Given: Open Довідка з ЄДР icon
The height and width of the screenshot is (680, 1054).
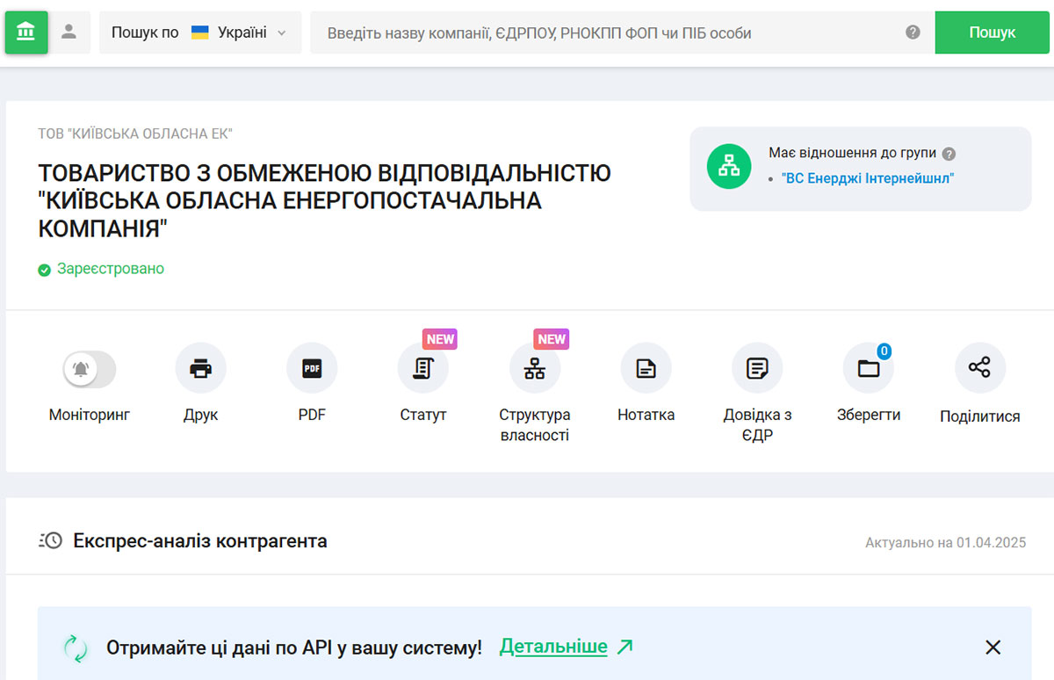Looking at the screenshot, I should tap(757, 368).
